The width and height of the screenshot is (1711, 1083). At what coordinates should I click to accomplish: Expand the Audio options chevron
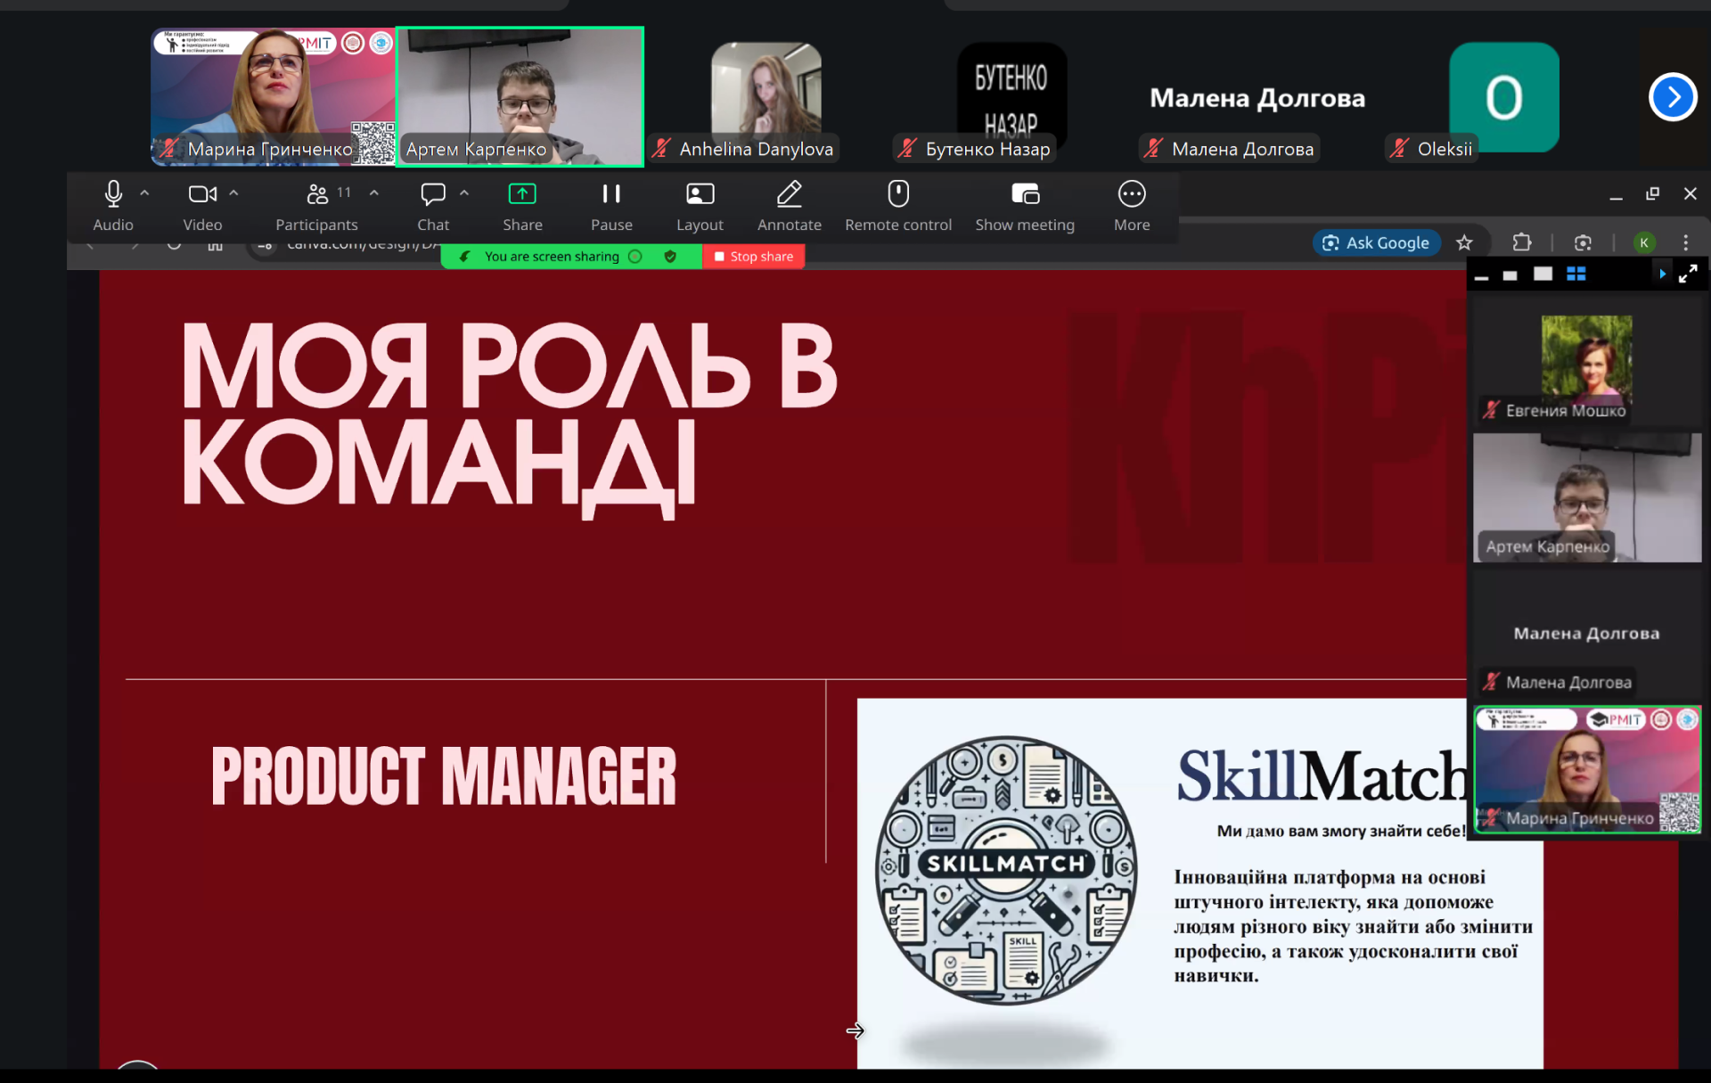click(144, 193)
